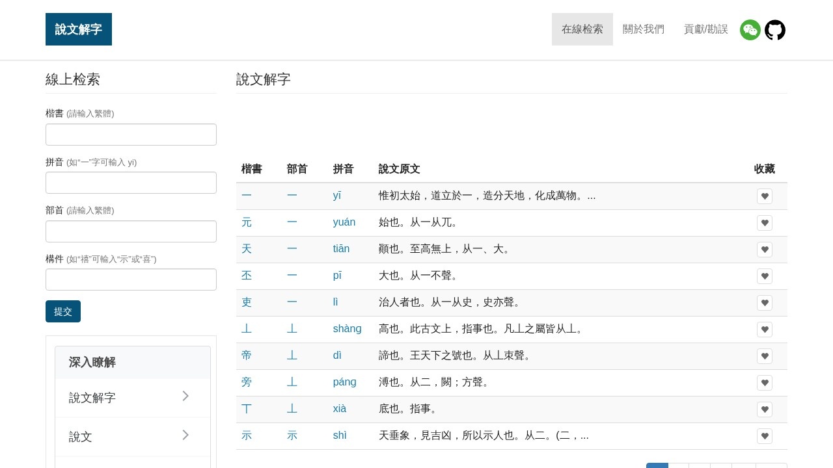Toggle favorite on the 下 row

pyautogui.click(x=765, y=409)
